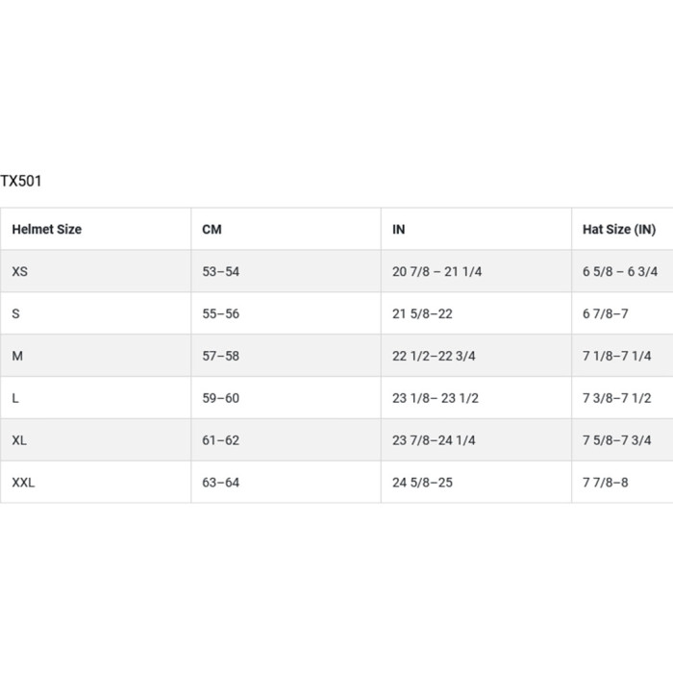Select the 55–56 CM cell
This screenshot has height=673, width=673.
pyautogui.click(x=220, y=313)
